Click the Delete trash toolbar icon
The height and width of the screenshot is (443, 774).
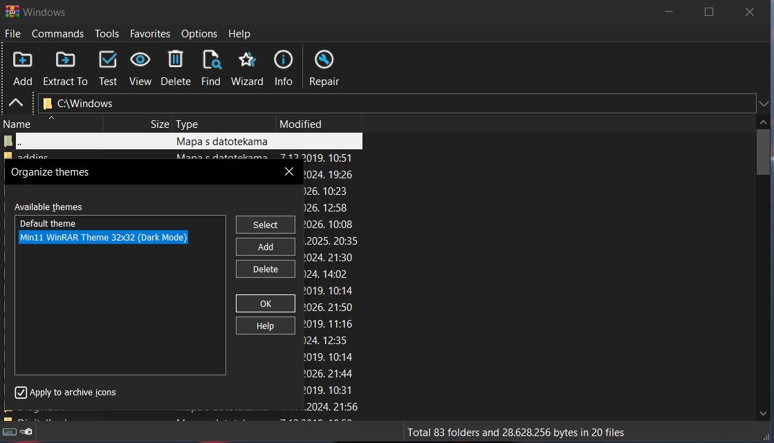pyautogui.click(x=175, y=59)
